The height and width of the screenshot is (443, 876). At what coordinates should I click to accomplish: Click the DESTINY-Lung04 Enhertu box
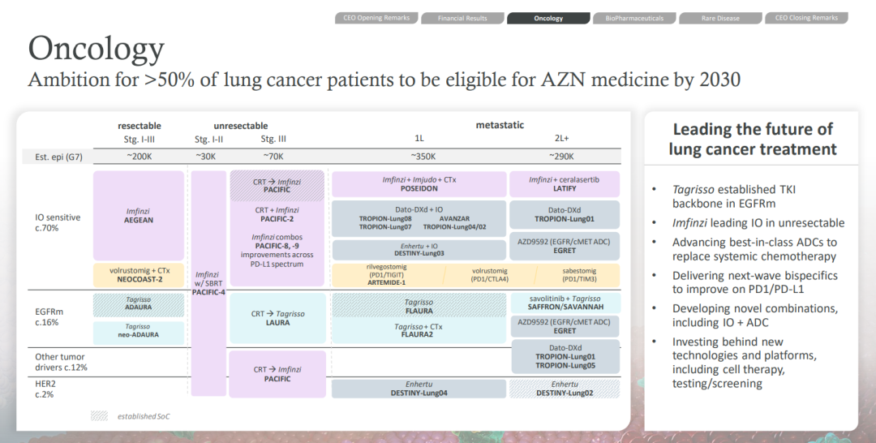[x=419, y=388]
